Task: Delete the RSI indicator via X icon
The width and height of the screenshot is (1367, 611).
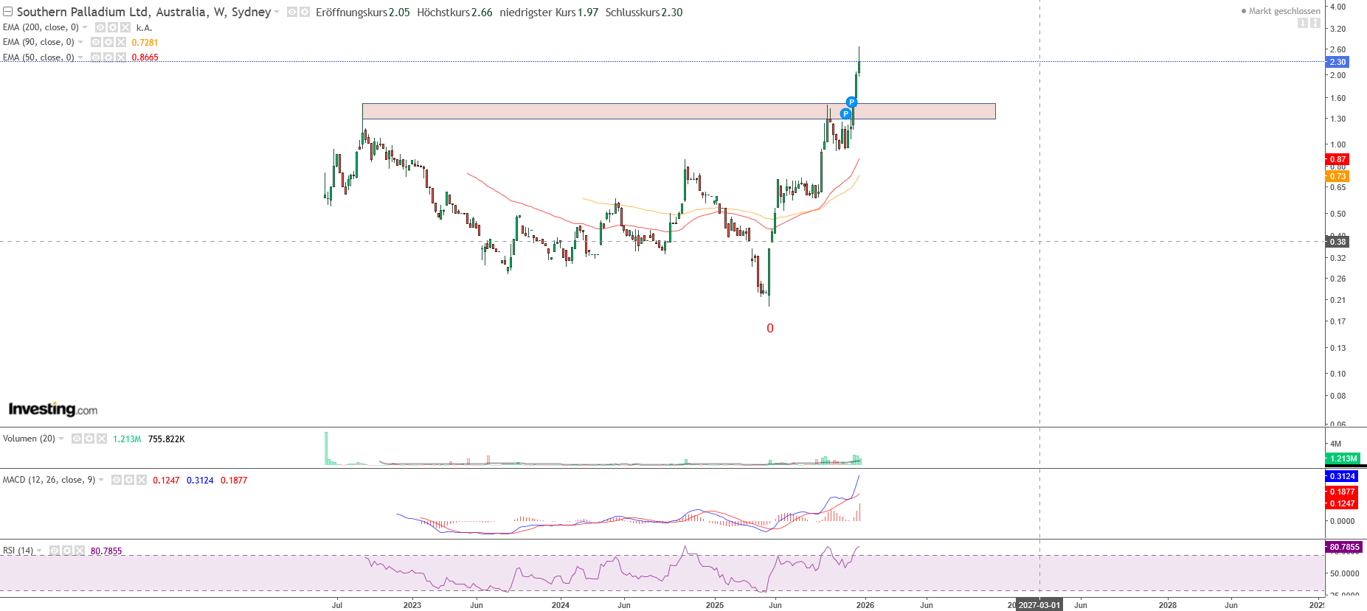Action: point(80,551)
